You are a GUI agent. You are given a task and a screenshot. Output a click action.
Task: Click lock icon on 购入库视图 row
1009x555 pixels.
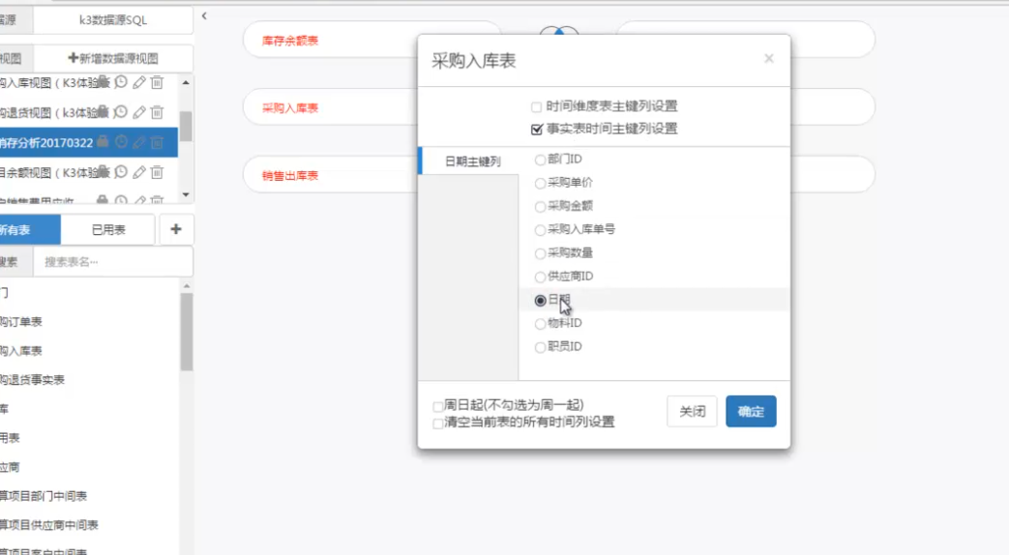(103, 81)
